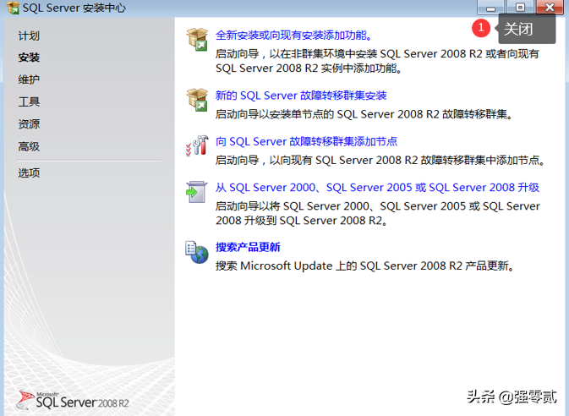Minimize the SQL Server 安装中心 window

[490, 7]
